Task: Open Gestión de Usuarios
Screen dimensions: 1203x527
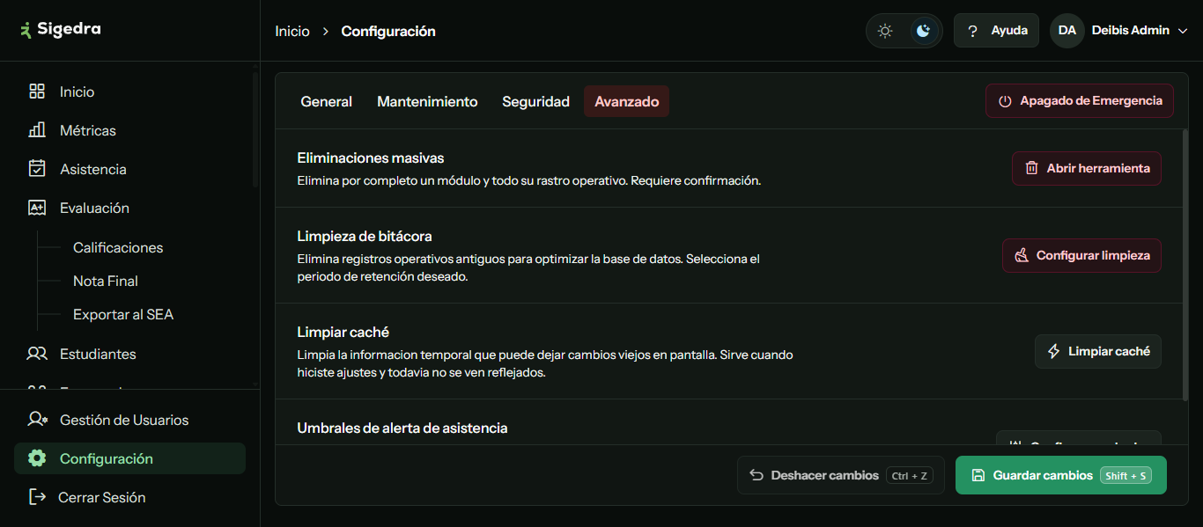Action: 129,420
